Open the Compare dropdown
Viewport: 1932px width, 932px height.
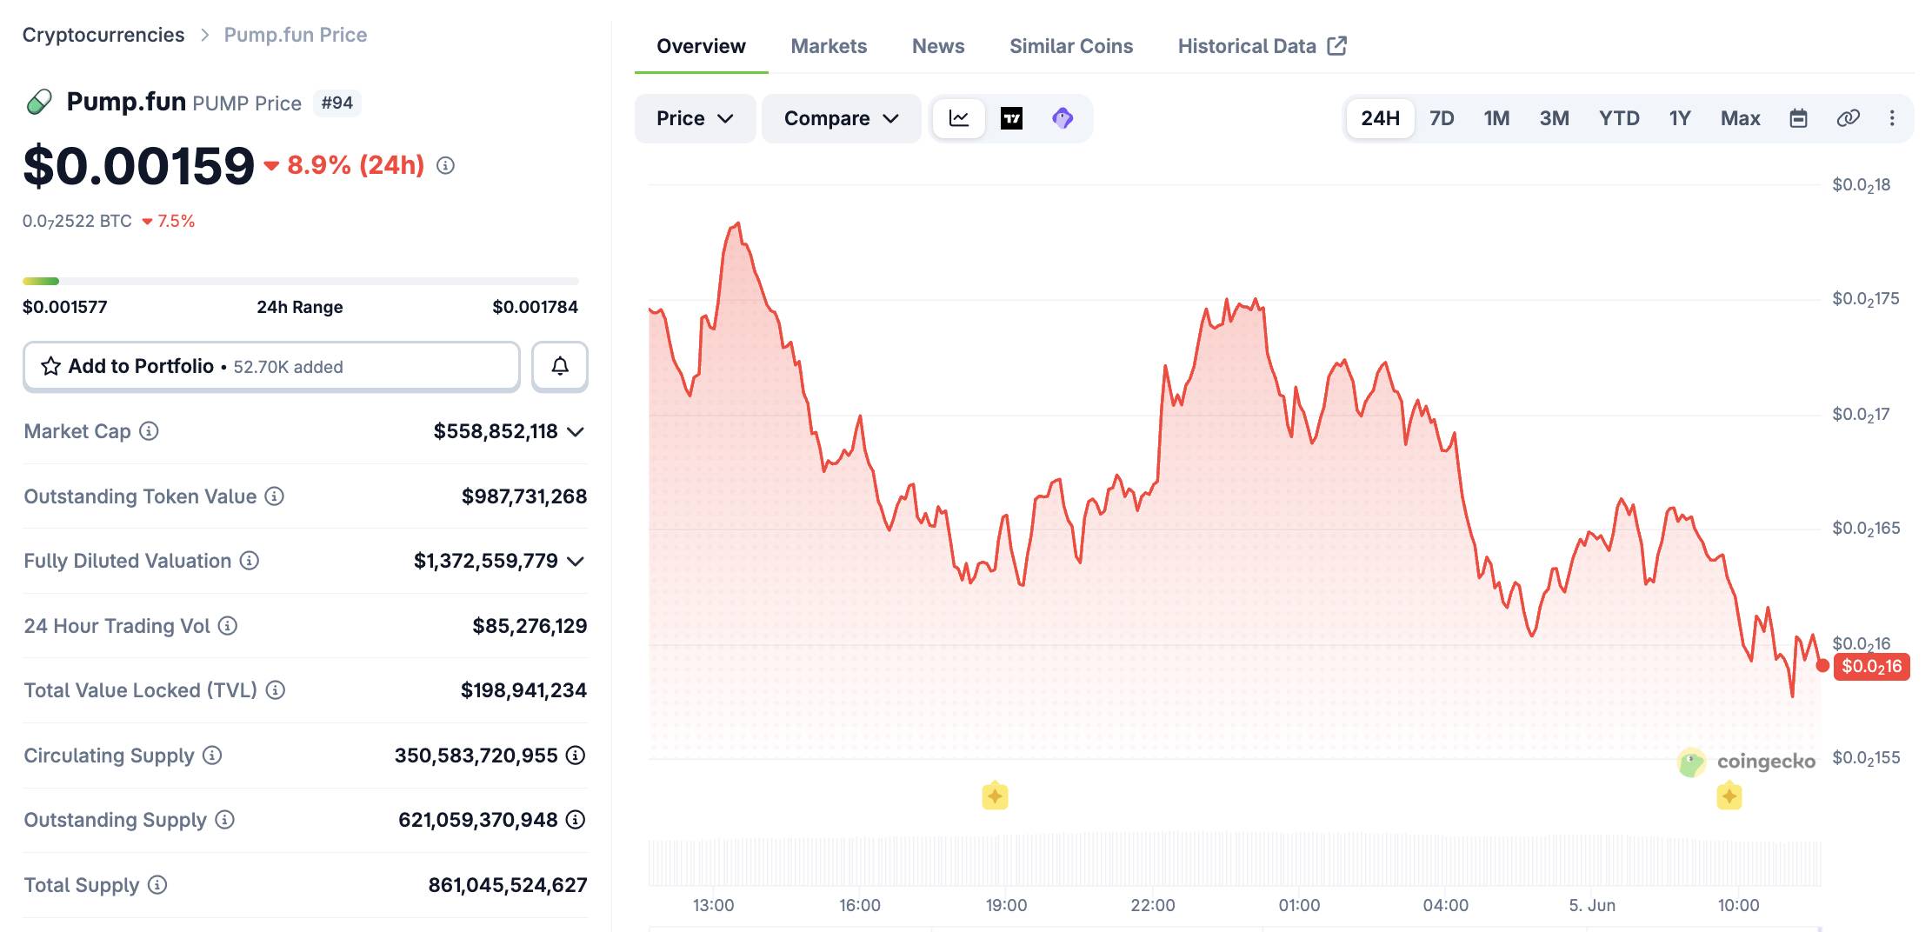coord(841,118)
